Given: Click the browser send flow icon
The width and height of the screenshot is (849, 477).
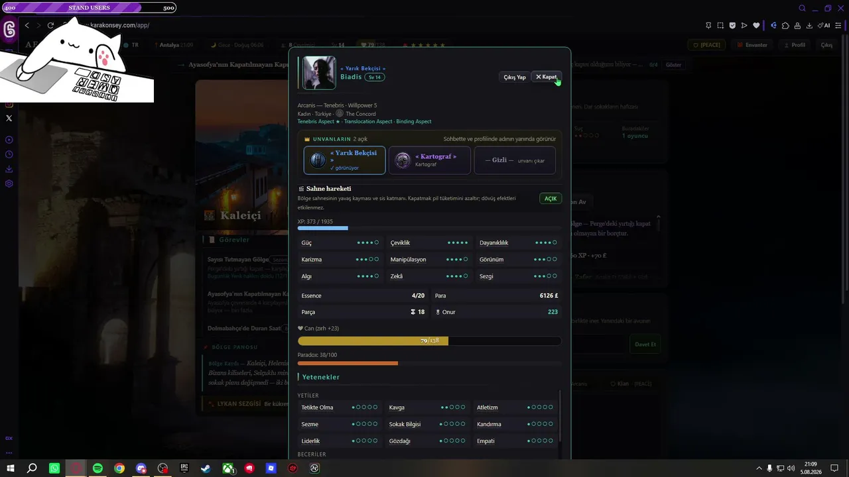Looking at the screenshot, I should tap(744, 25).
